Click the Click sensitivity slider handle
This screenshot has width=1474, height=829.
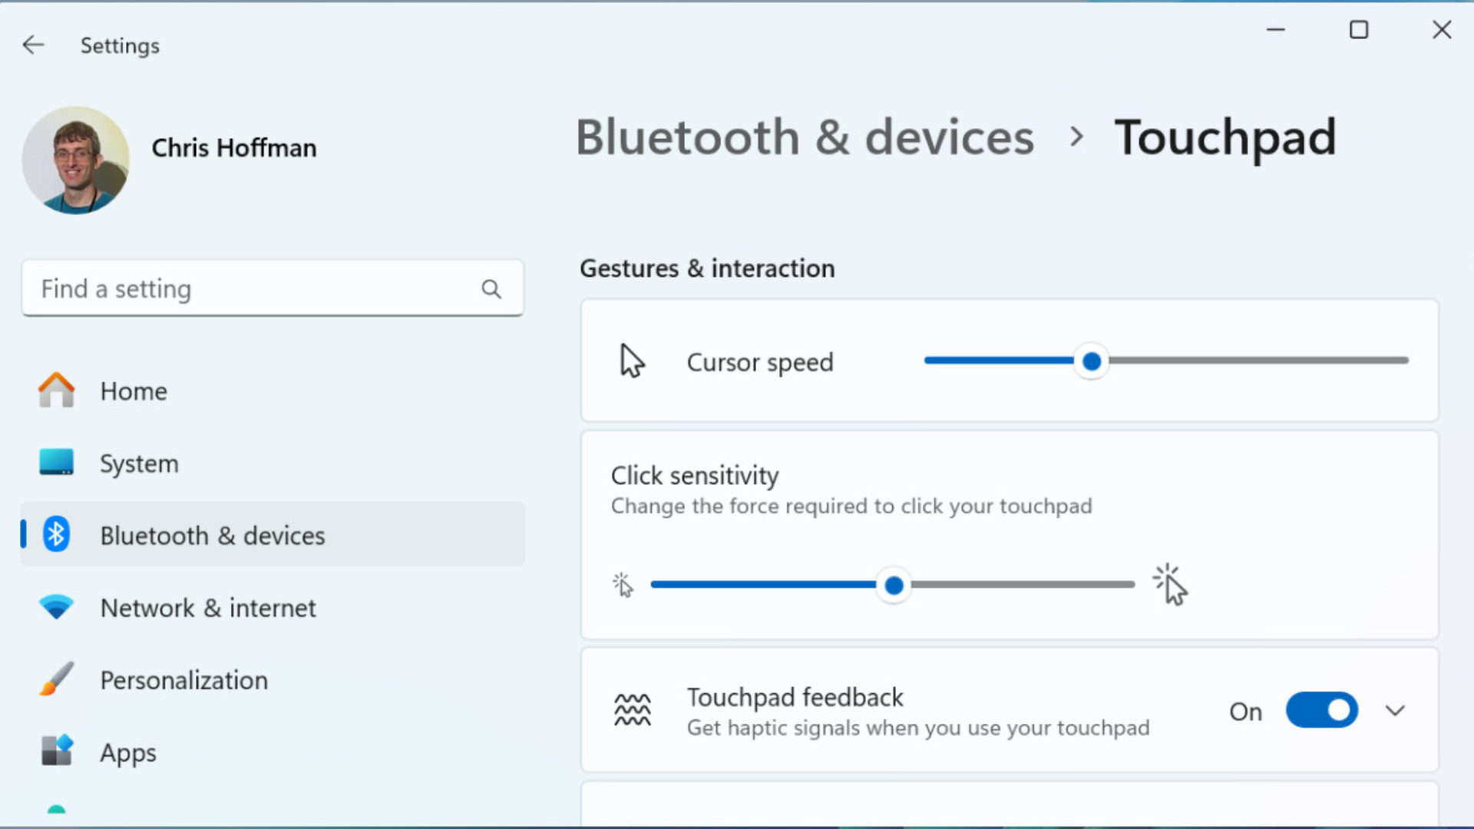(x=894, y=586)
